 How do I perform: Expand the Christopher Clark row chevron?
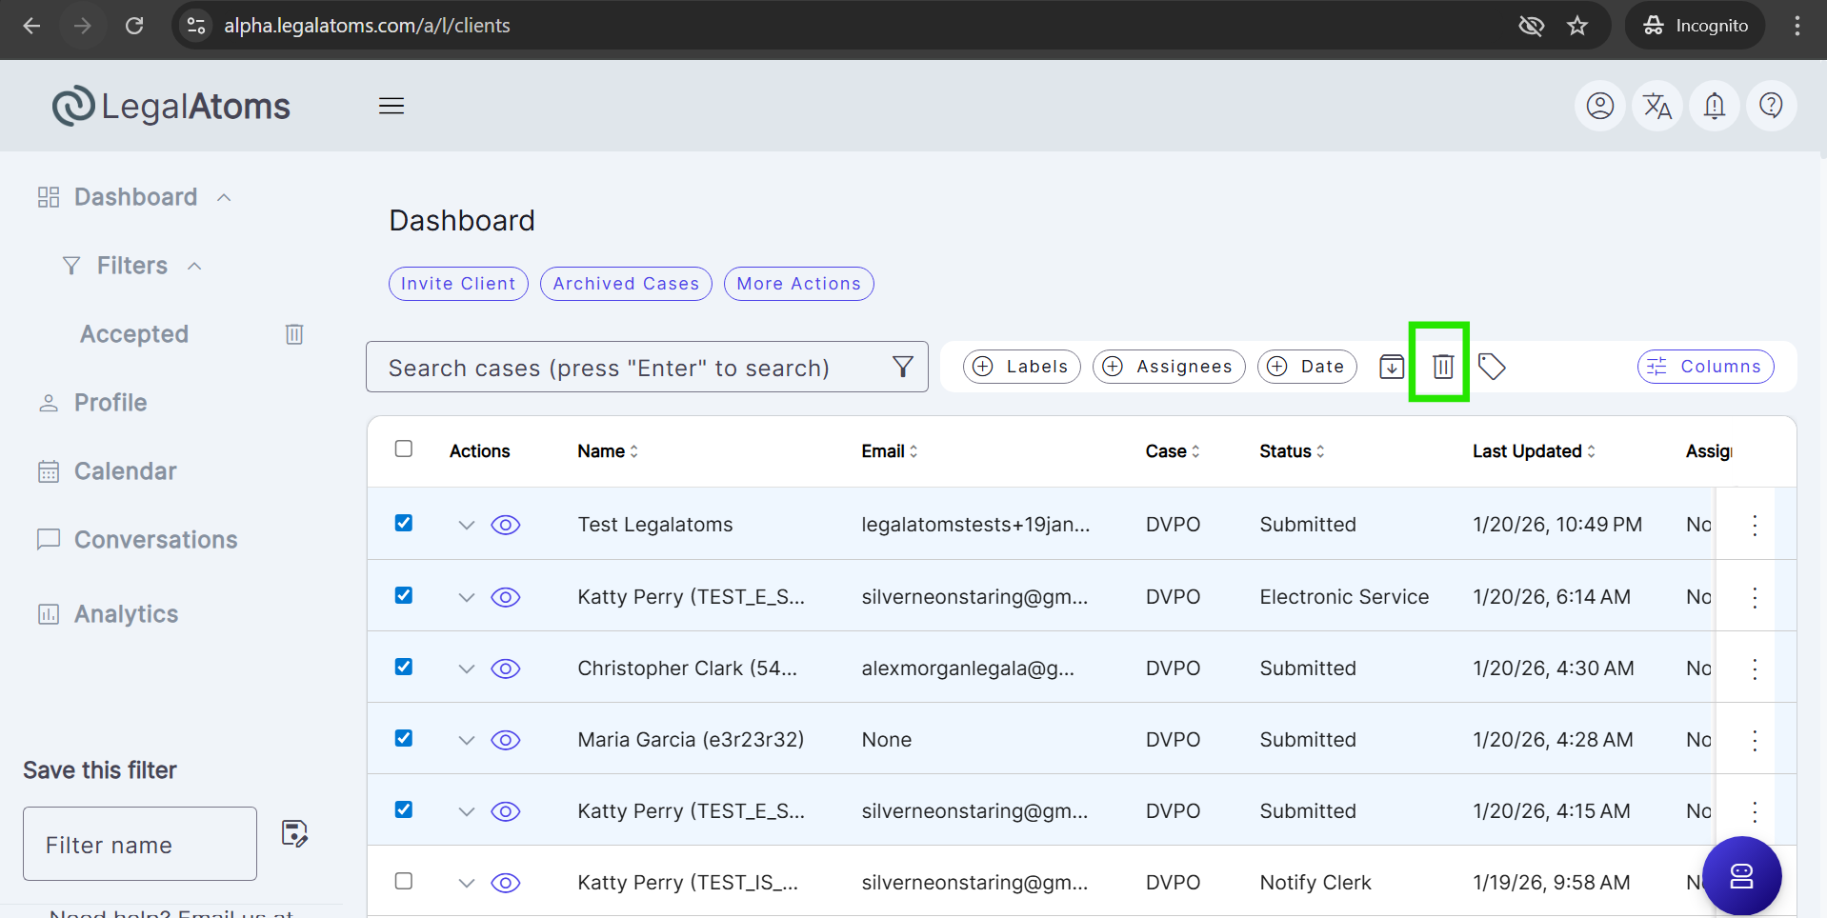point(466,669)
